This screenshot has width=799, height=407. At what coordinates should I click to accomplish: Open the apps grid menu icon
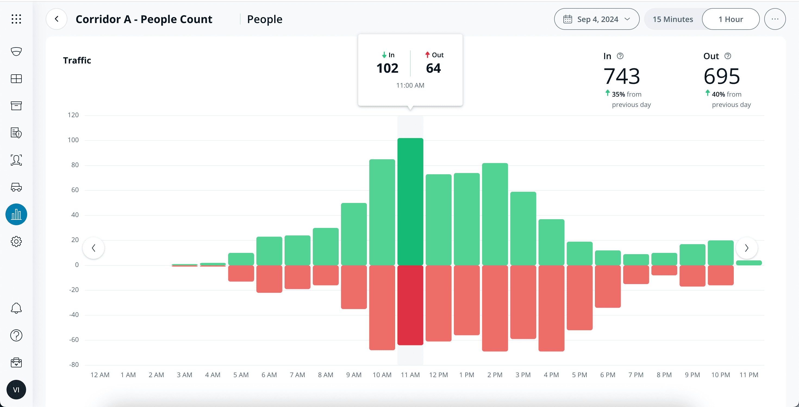16,19
